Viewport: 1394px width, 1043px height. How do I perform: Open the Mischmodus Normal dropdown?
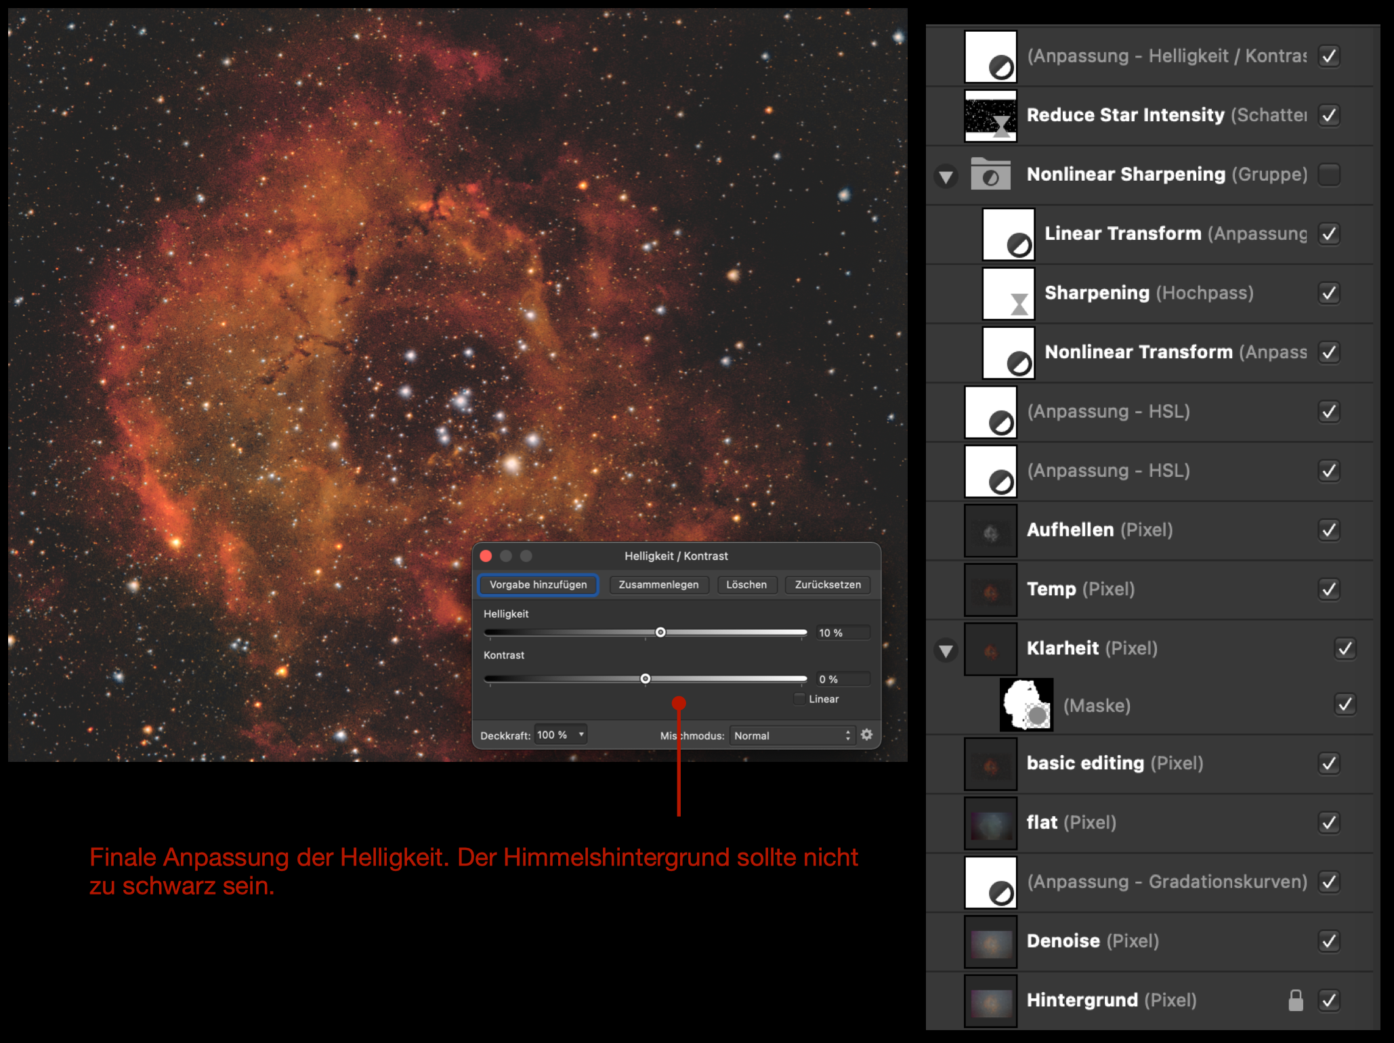(791, 736)
